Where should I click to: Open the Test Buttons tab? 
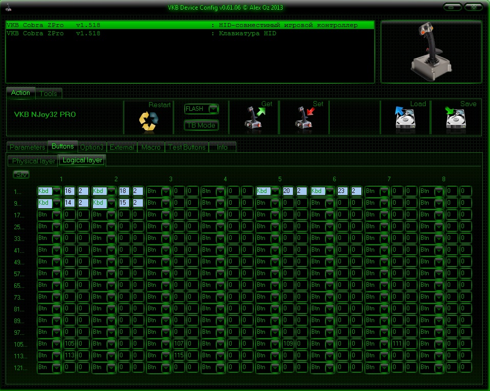[x=187, y=147]
